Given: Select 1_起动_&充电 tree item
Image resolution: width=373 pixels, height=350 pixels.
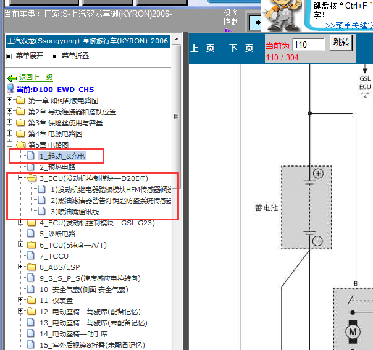Looking at the screenshot, I should (x=62, y=156).
